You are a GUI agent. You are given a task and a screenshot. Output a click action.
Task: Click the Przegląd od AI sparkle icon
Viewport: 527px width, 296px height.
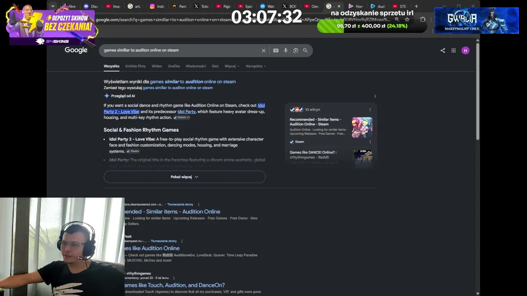point(107,96)
